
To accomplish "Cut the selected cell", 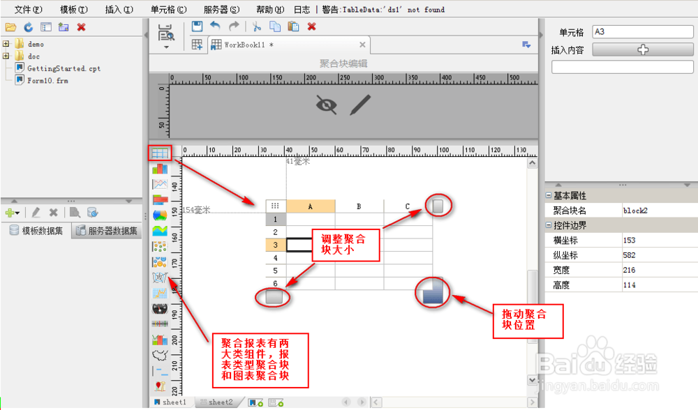I will 256,26.
